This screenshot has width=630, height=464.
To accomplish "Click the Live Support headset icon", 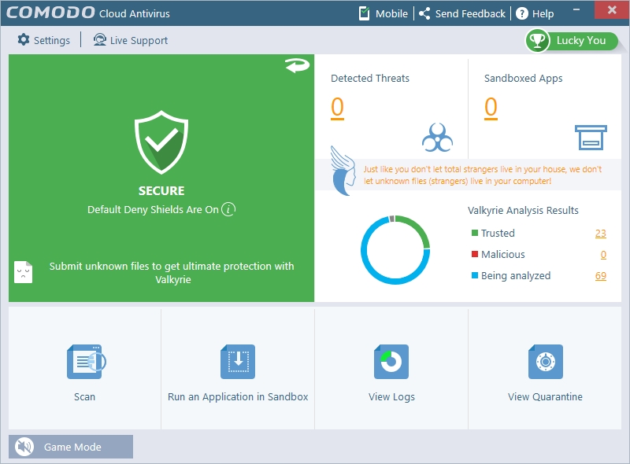I will (x=100, y=40).
